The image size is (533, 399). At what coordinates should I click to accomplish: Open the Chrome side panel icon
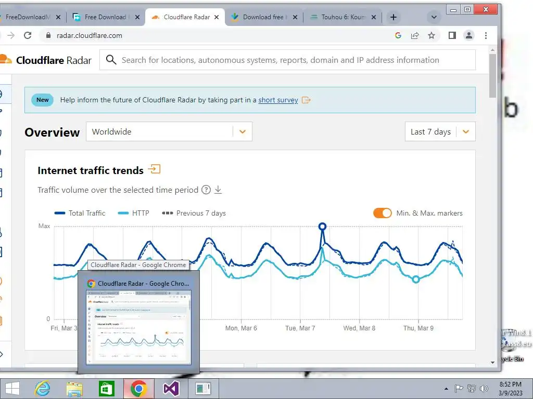[x=452, y=35]
